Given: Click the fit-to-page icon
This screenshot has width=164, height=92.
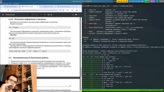Looking at the screenshot, I should 49,15.
